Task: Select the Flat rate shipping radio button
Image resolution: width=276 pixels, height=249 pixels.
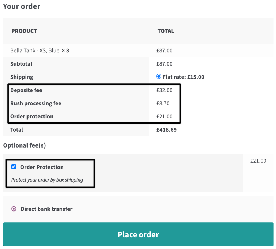Action: 159,77
